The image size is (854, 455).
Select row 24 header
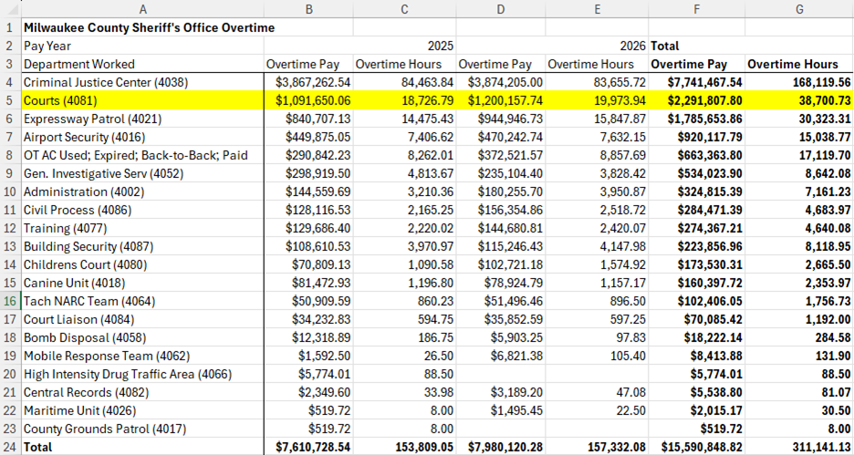click(x=10, y=447)
